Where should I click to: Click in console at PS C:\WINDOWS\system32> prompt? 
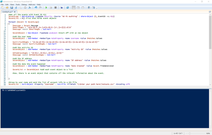pyautogui.click(x=14, y=90)
